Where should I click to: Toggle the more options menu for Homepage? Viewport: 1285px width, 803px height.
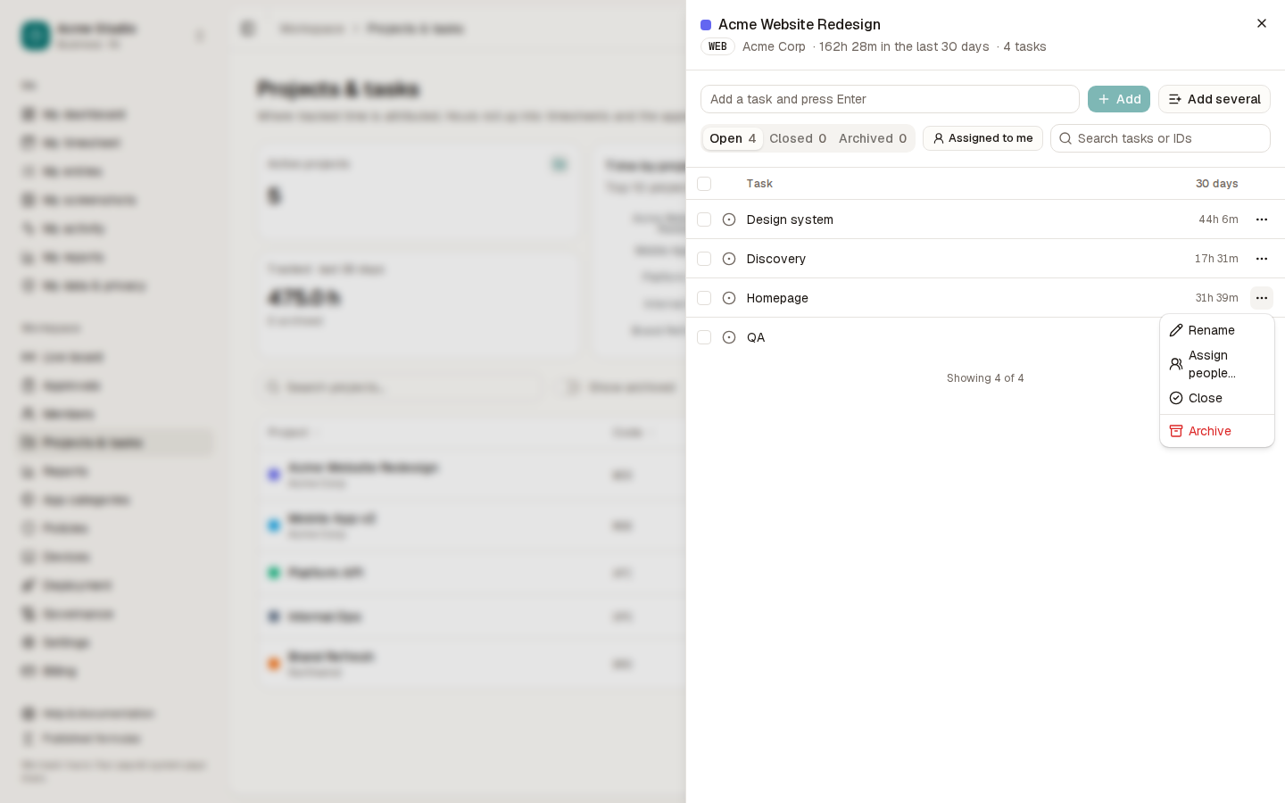point(1261,298)
